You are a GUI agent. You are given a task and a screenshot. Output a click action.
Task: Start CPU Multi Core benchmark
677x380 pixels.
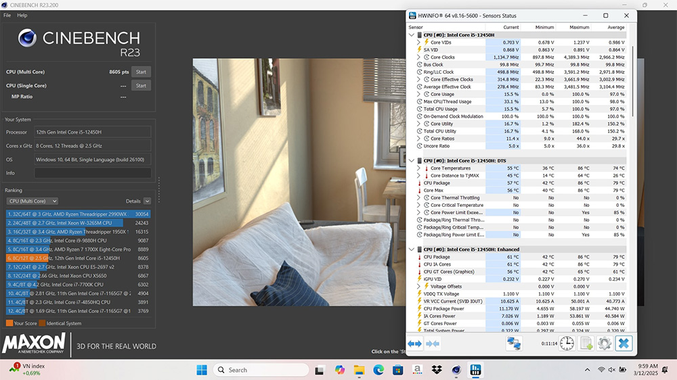(x=141, y=72)
